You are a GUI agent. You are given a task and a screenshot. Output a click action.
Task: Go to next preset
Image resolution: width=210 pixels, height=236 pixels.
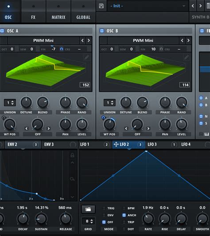(200, 6)
